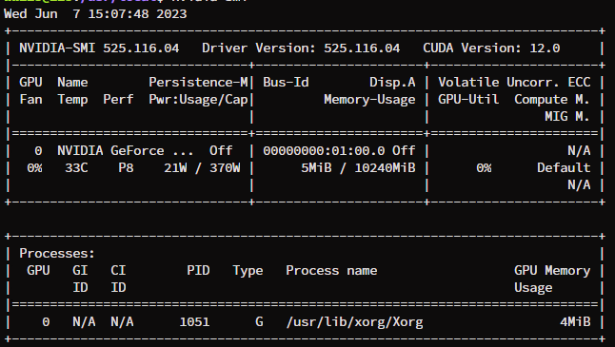Click the 'Perf' column header

[x=118, y=100]
